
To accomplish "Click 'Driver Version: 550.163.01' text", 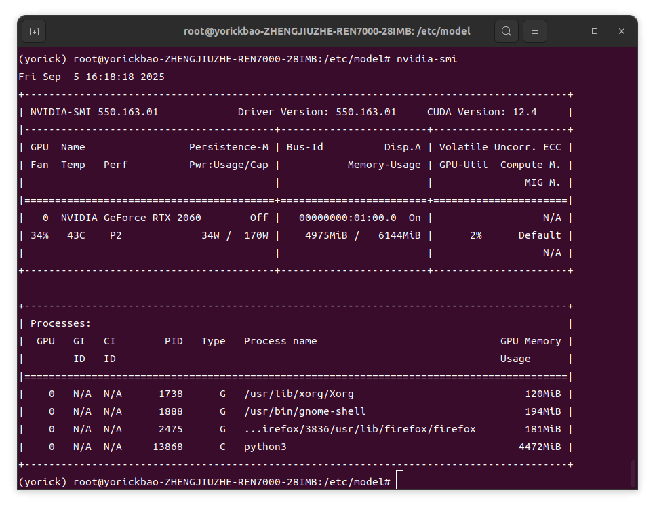I will click(317, 112).
